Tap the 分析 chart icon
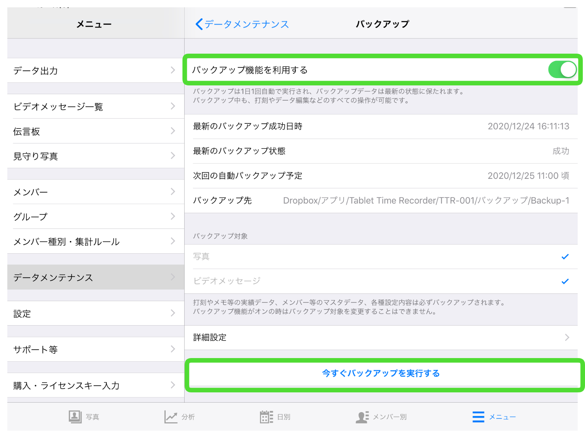This screenshot has height=438, width=585. click(171, 416)
